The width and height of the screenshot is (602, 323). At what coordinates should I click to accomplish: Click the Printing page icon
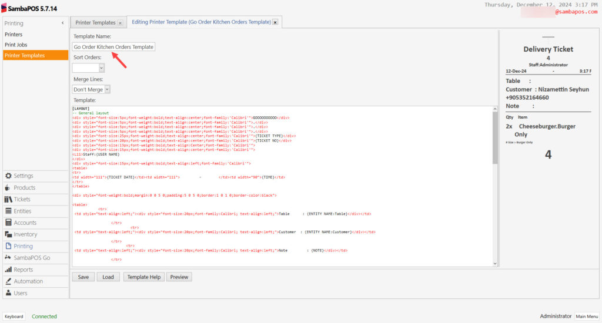pyautogui.click(x=8, y=246)
